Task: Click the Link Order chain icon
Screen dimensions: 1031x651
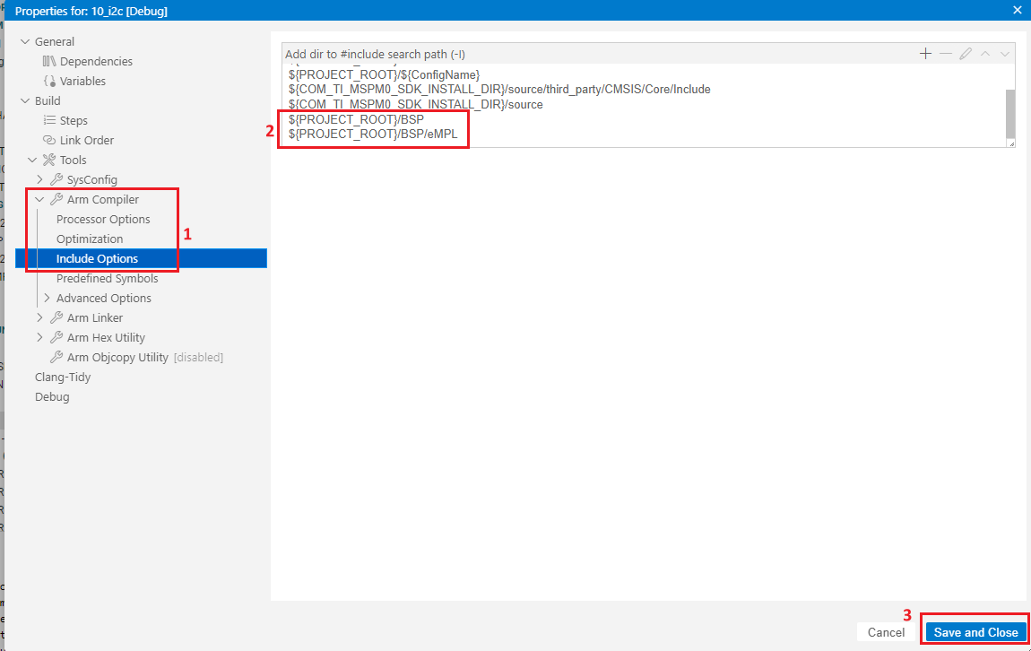Action: click(49, 140)
